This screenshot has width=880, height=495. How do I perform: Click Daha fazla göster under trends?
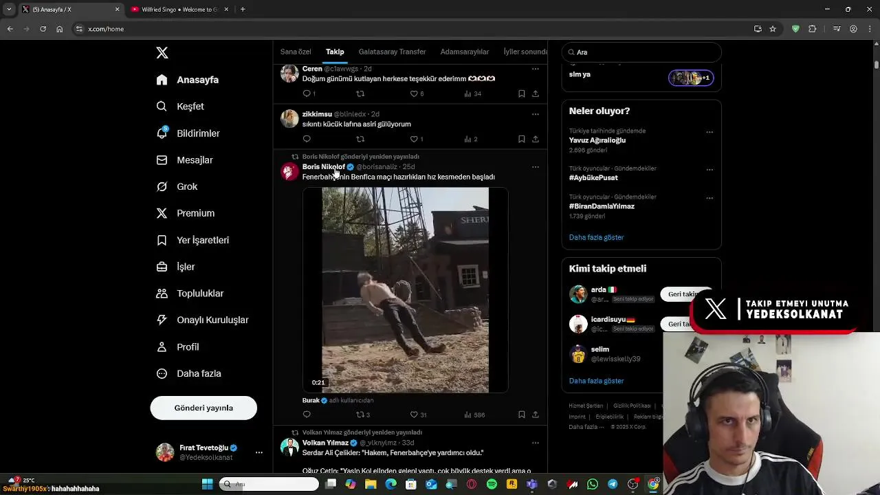click(596, 237)
